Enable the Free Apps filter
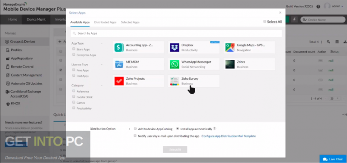 (74, 70)
